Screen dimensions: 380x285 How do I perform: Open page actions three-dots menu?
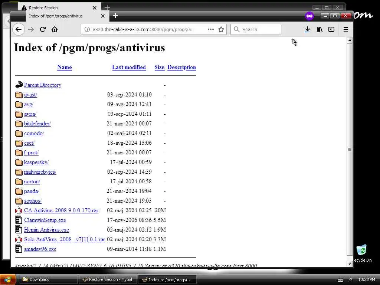pyautogui.click(x=211, y=30)
